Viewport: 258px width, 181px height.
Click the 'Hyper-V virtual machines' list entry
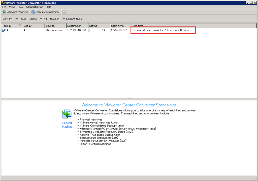tap(94, 144)
